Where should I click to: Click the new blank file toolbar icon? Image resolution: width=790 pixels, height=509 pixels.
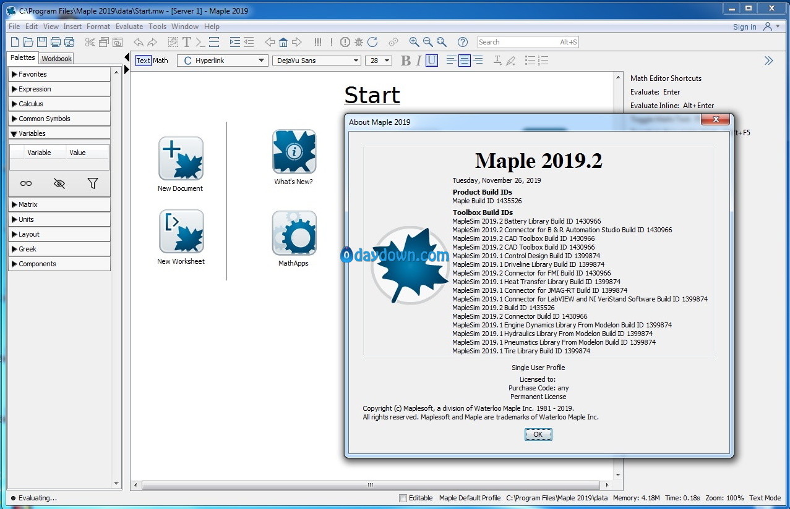[x=15, y=42]
